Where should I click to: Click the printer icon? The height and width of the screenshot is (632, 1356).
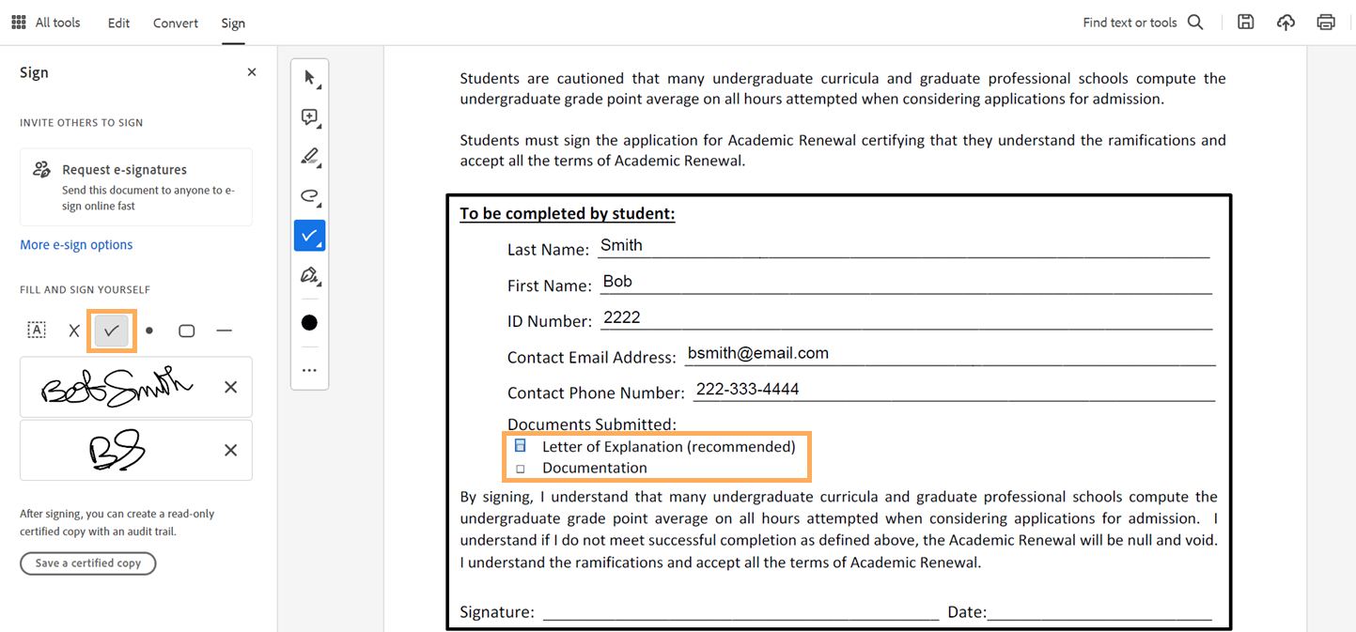tap(1326, 23)
